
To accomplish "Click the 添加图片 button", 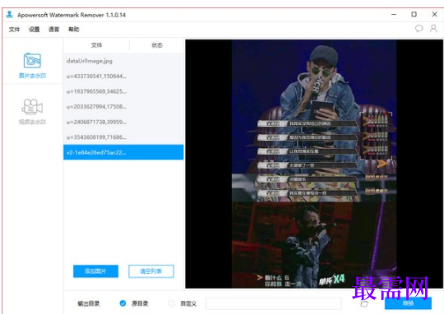I will tap(95, 271).
